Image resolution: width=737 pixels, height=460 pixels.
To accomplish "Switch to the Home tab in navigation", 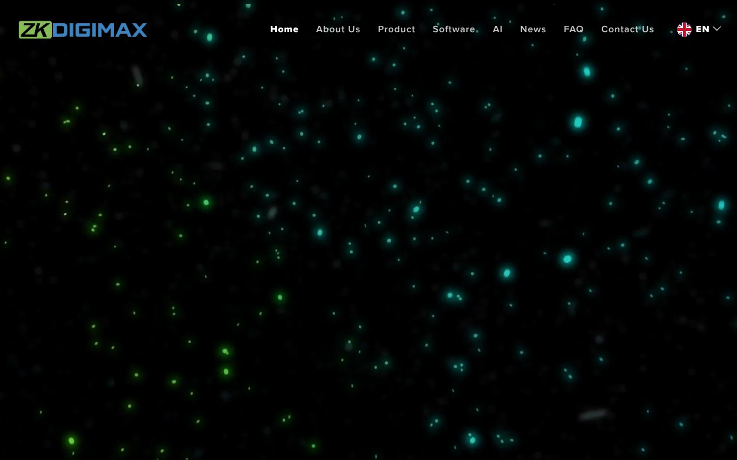I will click(x=284, y=29).
